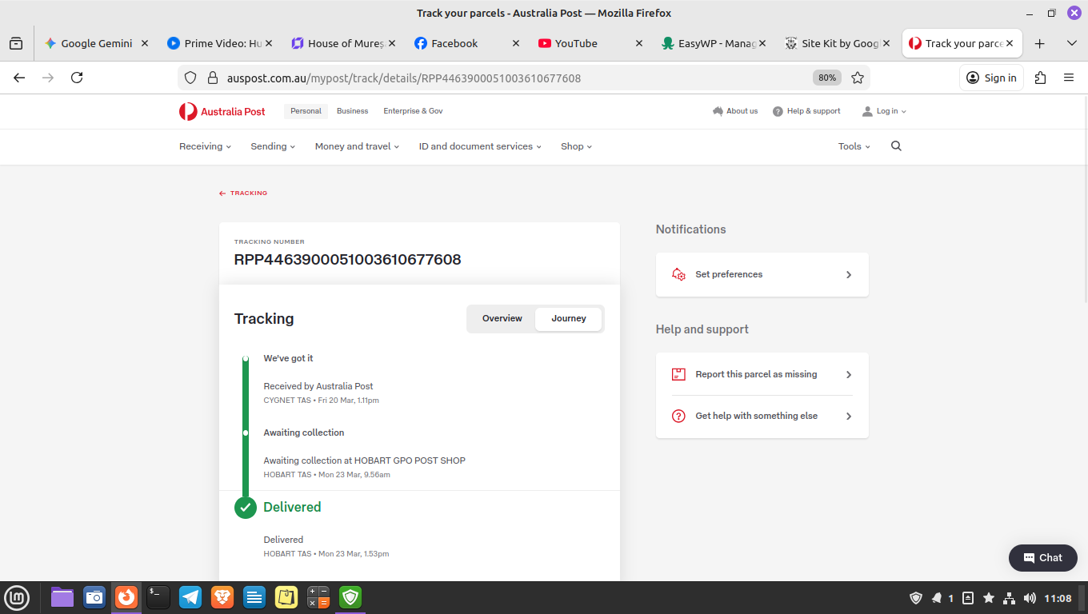The width and height of the screenshot is (1088, 614).
Task: Click the Australia Post logo
Action: pos(222,111)
